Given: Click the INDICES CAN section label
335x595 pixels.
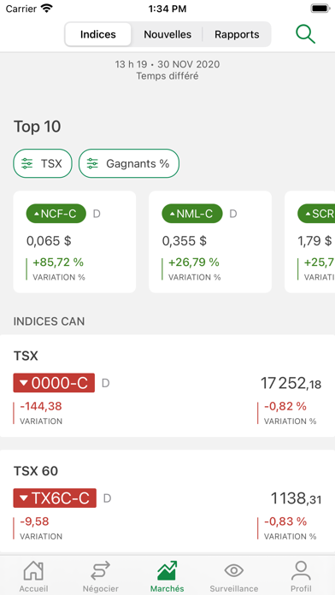Looking at the screenshot, I should click(x=49, y=321).
